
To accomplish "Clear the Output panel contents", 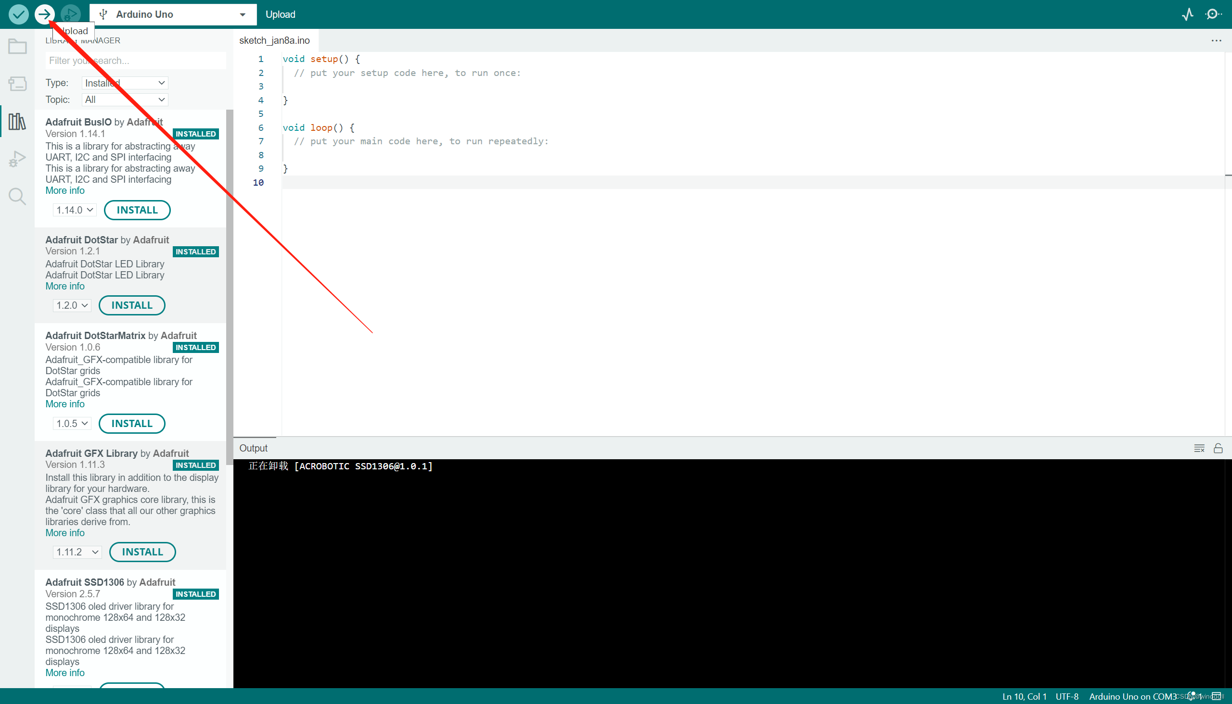I will click(x=1199, y=448).
